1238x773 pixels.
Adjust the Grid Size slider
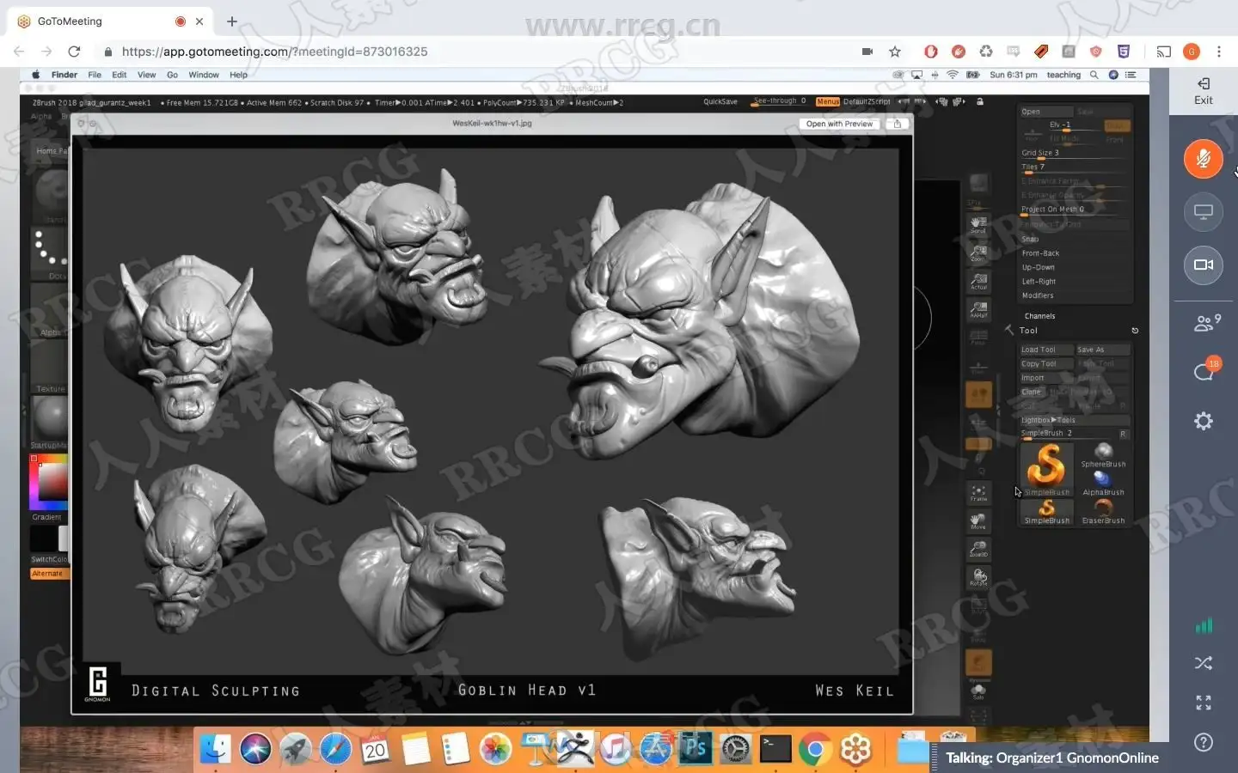click(1075, 153)
